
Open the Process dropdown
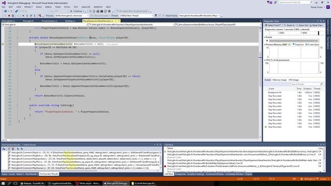click(72, 16)
